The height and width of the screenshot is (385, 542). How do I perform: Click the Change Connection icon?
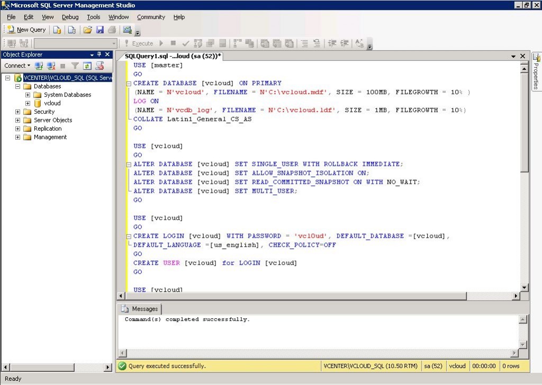click(24, 43)
